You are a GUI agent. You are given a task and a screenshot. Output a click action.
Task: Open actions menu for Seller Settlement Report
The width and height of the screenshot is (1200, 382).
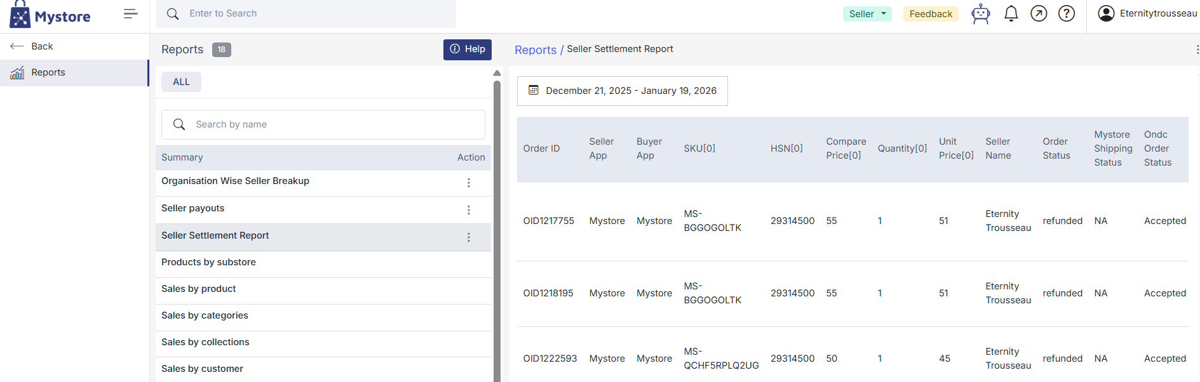[x=469, y=237]
